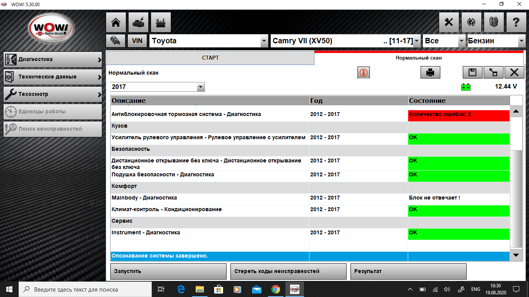Select Климат-контроль - Кондиционирование row

click(x=310, y=211)
